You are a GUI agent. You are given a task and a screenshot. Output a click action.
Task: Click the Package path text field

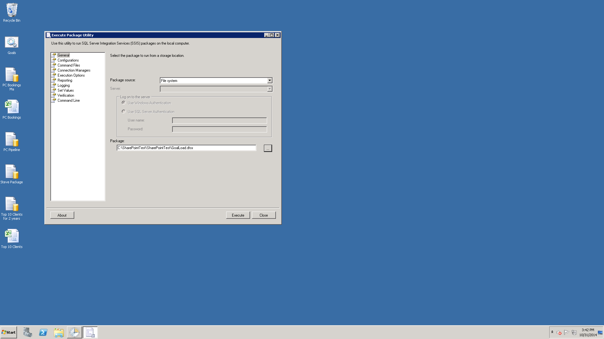pos(186,148)
